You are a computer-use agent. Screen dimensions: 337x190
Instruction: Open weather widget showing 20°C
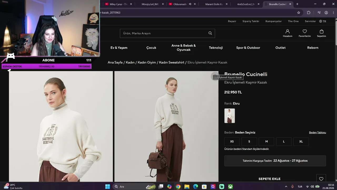[13, 186]
